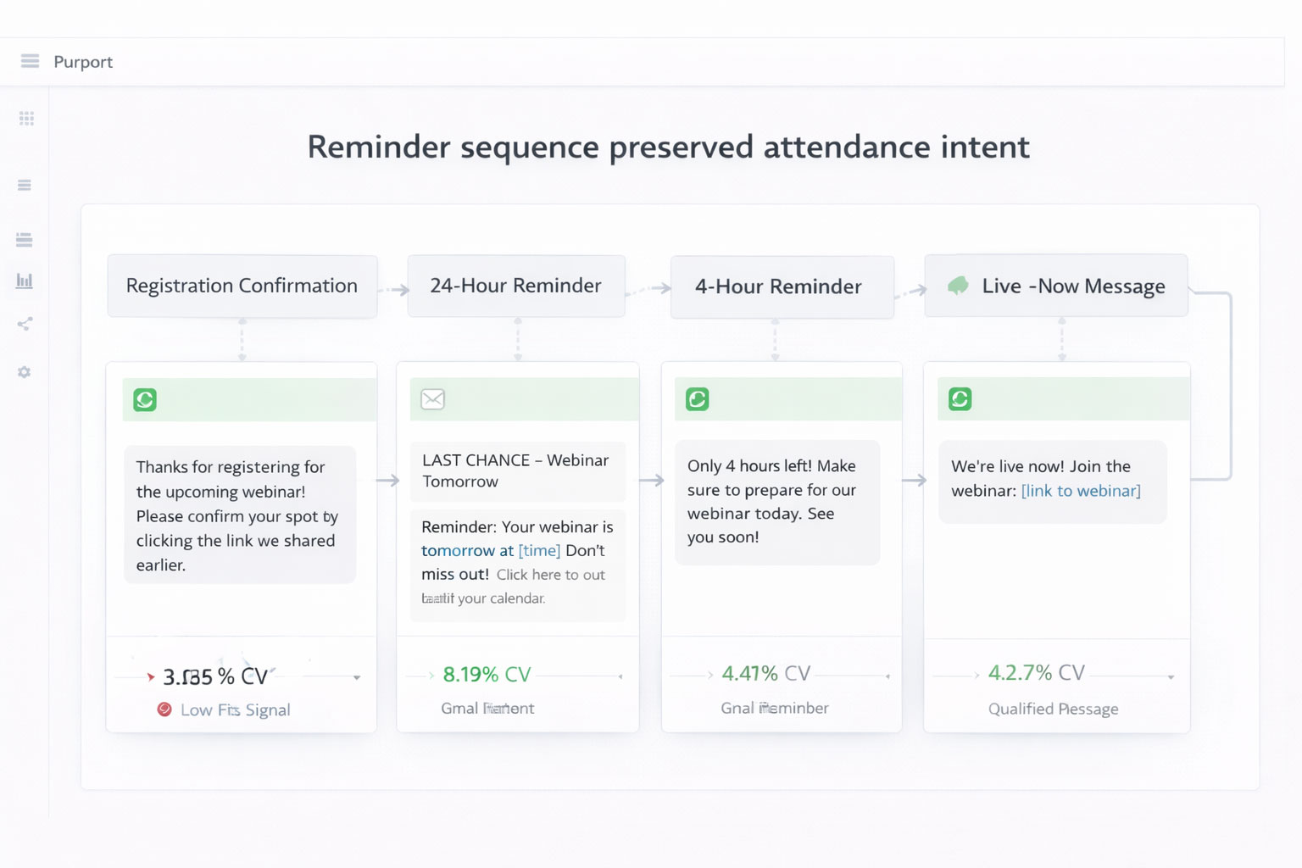The image size is (1302, 868).
Task: Open settings gear in sidebar
Action: [25, 372]
